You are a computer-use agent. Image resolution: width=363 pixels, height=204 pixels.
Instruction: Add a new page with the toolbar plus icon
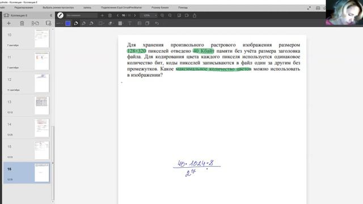coord(102,15)
